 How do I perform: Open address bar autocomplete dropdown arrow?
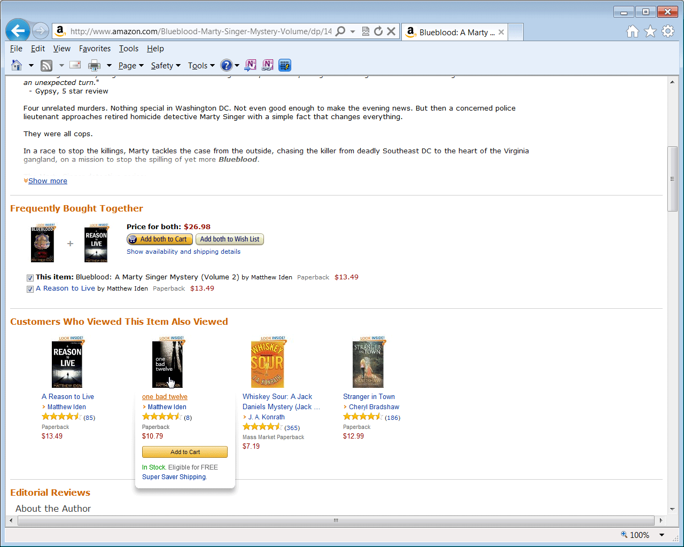pyautogui.click(x=353, y=32)
